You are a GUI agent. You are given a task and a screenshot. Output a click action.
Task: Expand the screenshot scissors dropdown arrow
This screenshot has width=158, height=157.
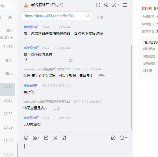pos(39,138)
